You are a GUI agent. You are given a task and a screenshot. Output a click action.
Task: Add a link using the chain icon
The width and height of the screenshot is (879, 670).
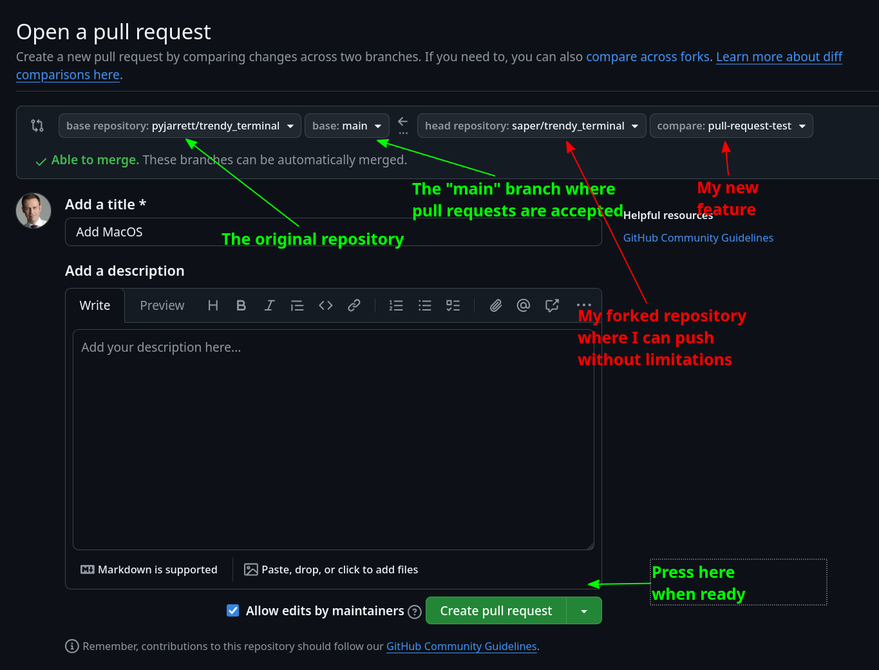click(354, 305)
